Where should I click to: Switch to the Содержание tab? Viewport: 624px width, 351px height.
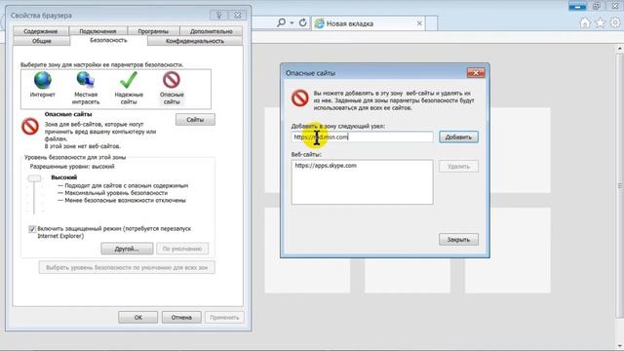(41, 31)
